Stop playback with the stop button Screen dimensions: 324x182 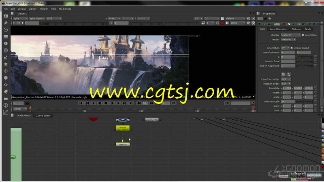(106, 103)
